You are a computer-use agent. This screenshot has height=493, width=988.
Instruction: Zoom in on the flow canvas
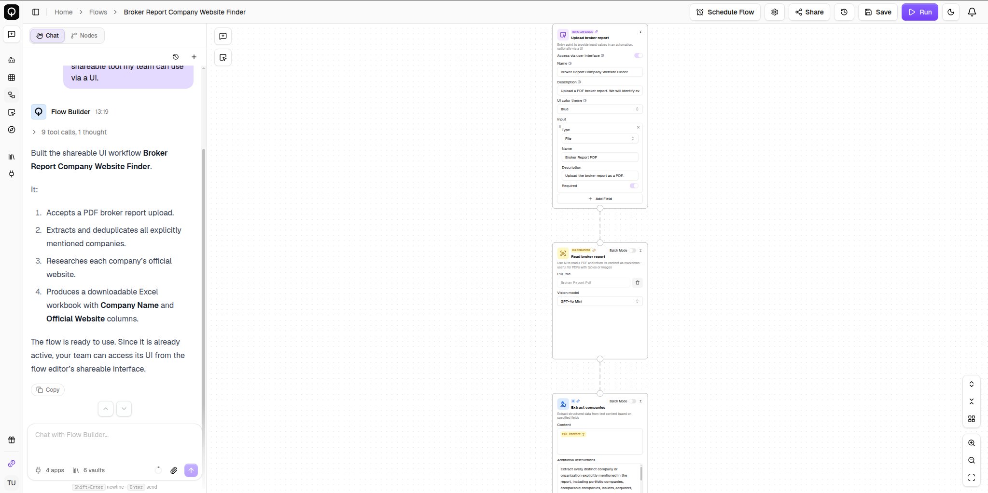coord(972,443)
